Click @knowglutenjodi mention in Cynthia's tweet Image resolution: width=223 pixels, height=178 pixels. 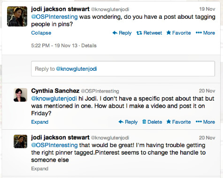[x=54, y=98]
